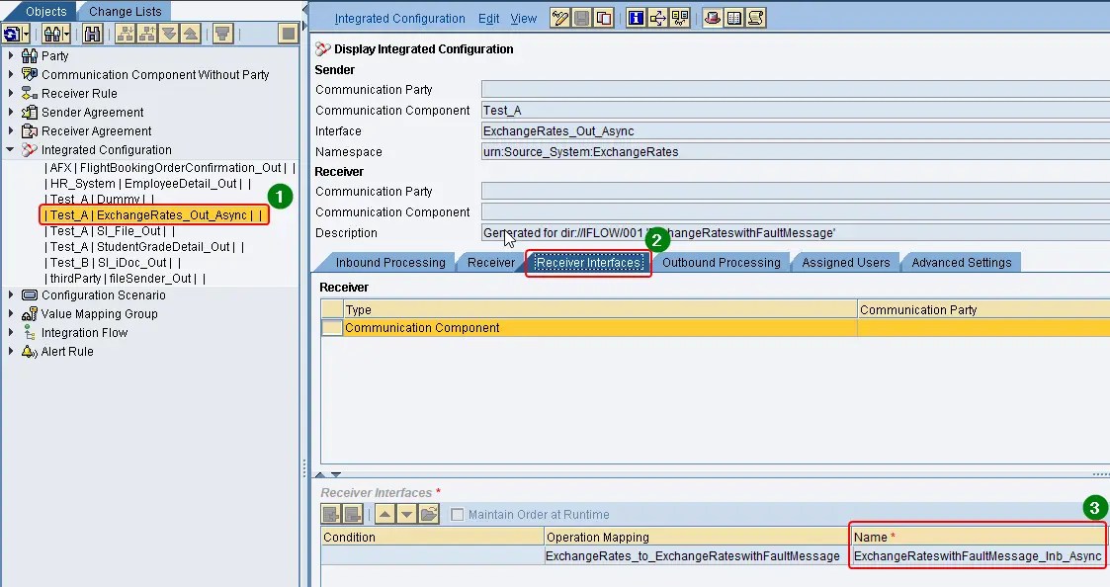Click the Save icon in the toolbar
Viewport: 1110px width, 587px height.
point(583,18)
